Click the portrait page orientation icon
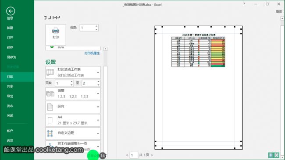 pos(50,107)
